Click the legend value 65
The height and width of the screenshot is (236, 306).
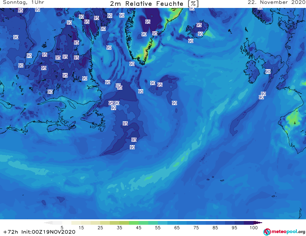click(177, 228)
